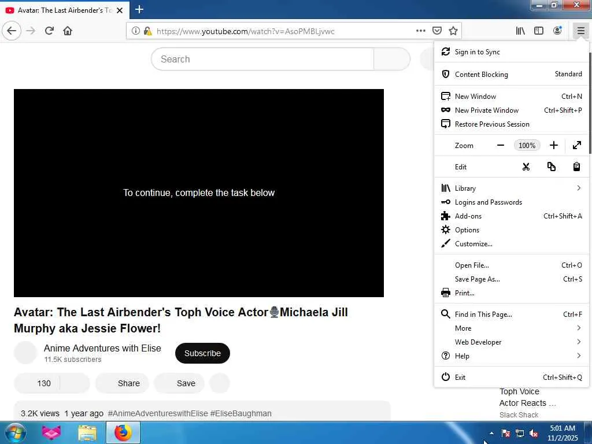592x444 pixels.
Task: Open a new tab with plus button
Action: pos(139,9)
